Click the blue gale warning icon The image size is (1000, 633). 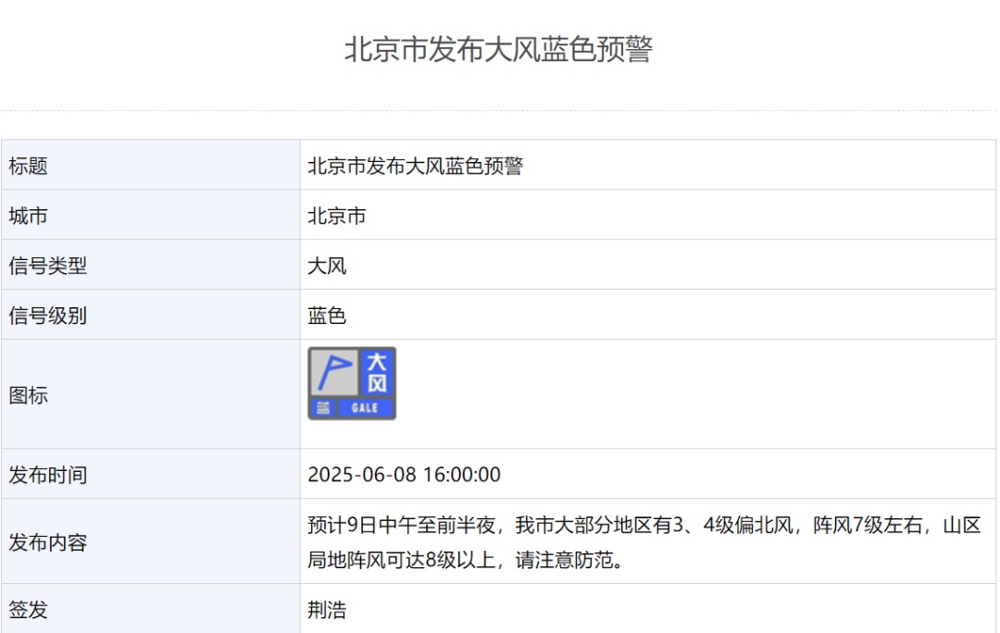click(352, 383)
